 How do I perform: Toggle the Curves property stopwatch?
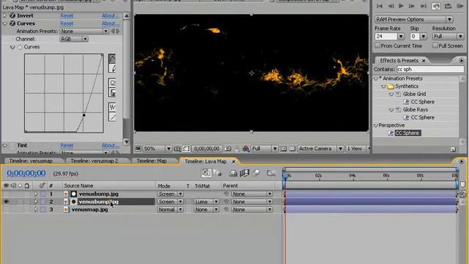click(20, 47)
